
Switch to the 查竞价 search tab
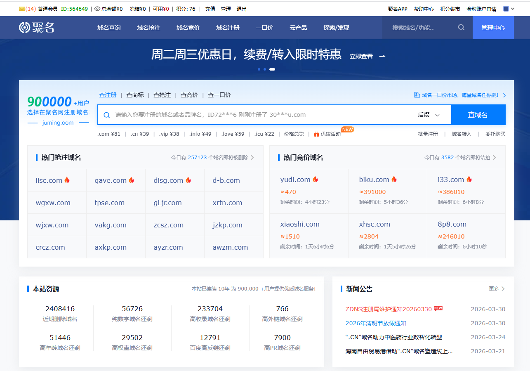click(189, 95)
